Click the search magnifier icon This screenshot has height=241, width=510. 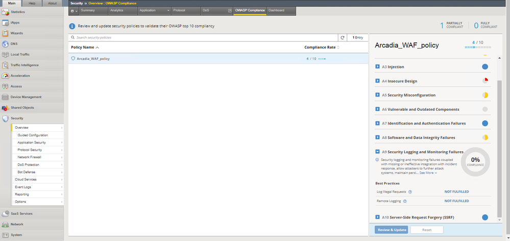[73, 38]
